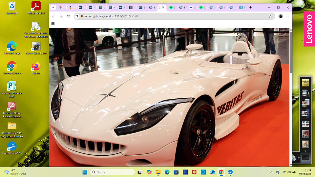Viewport: 315px width, 177px height.
Task: Open Wi-Fi network settings in tray
Action: click(284, 172)
